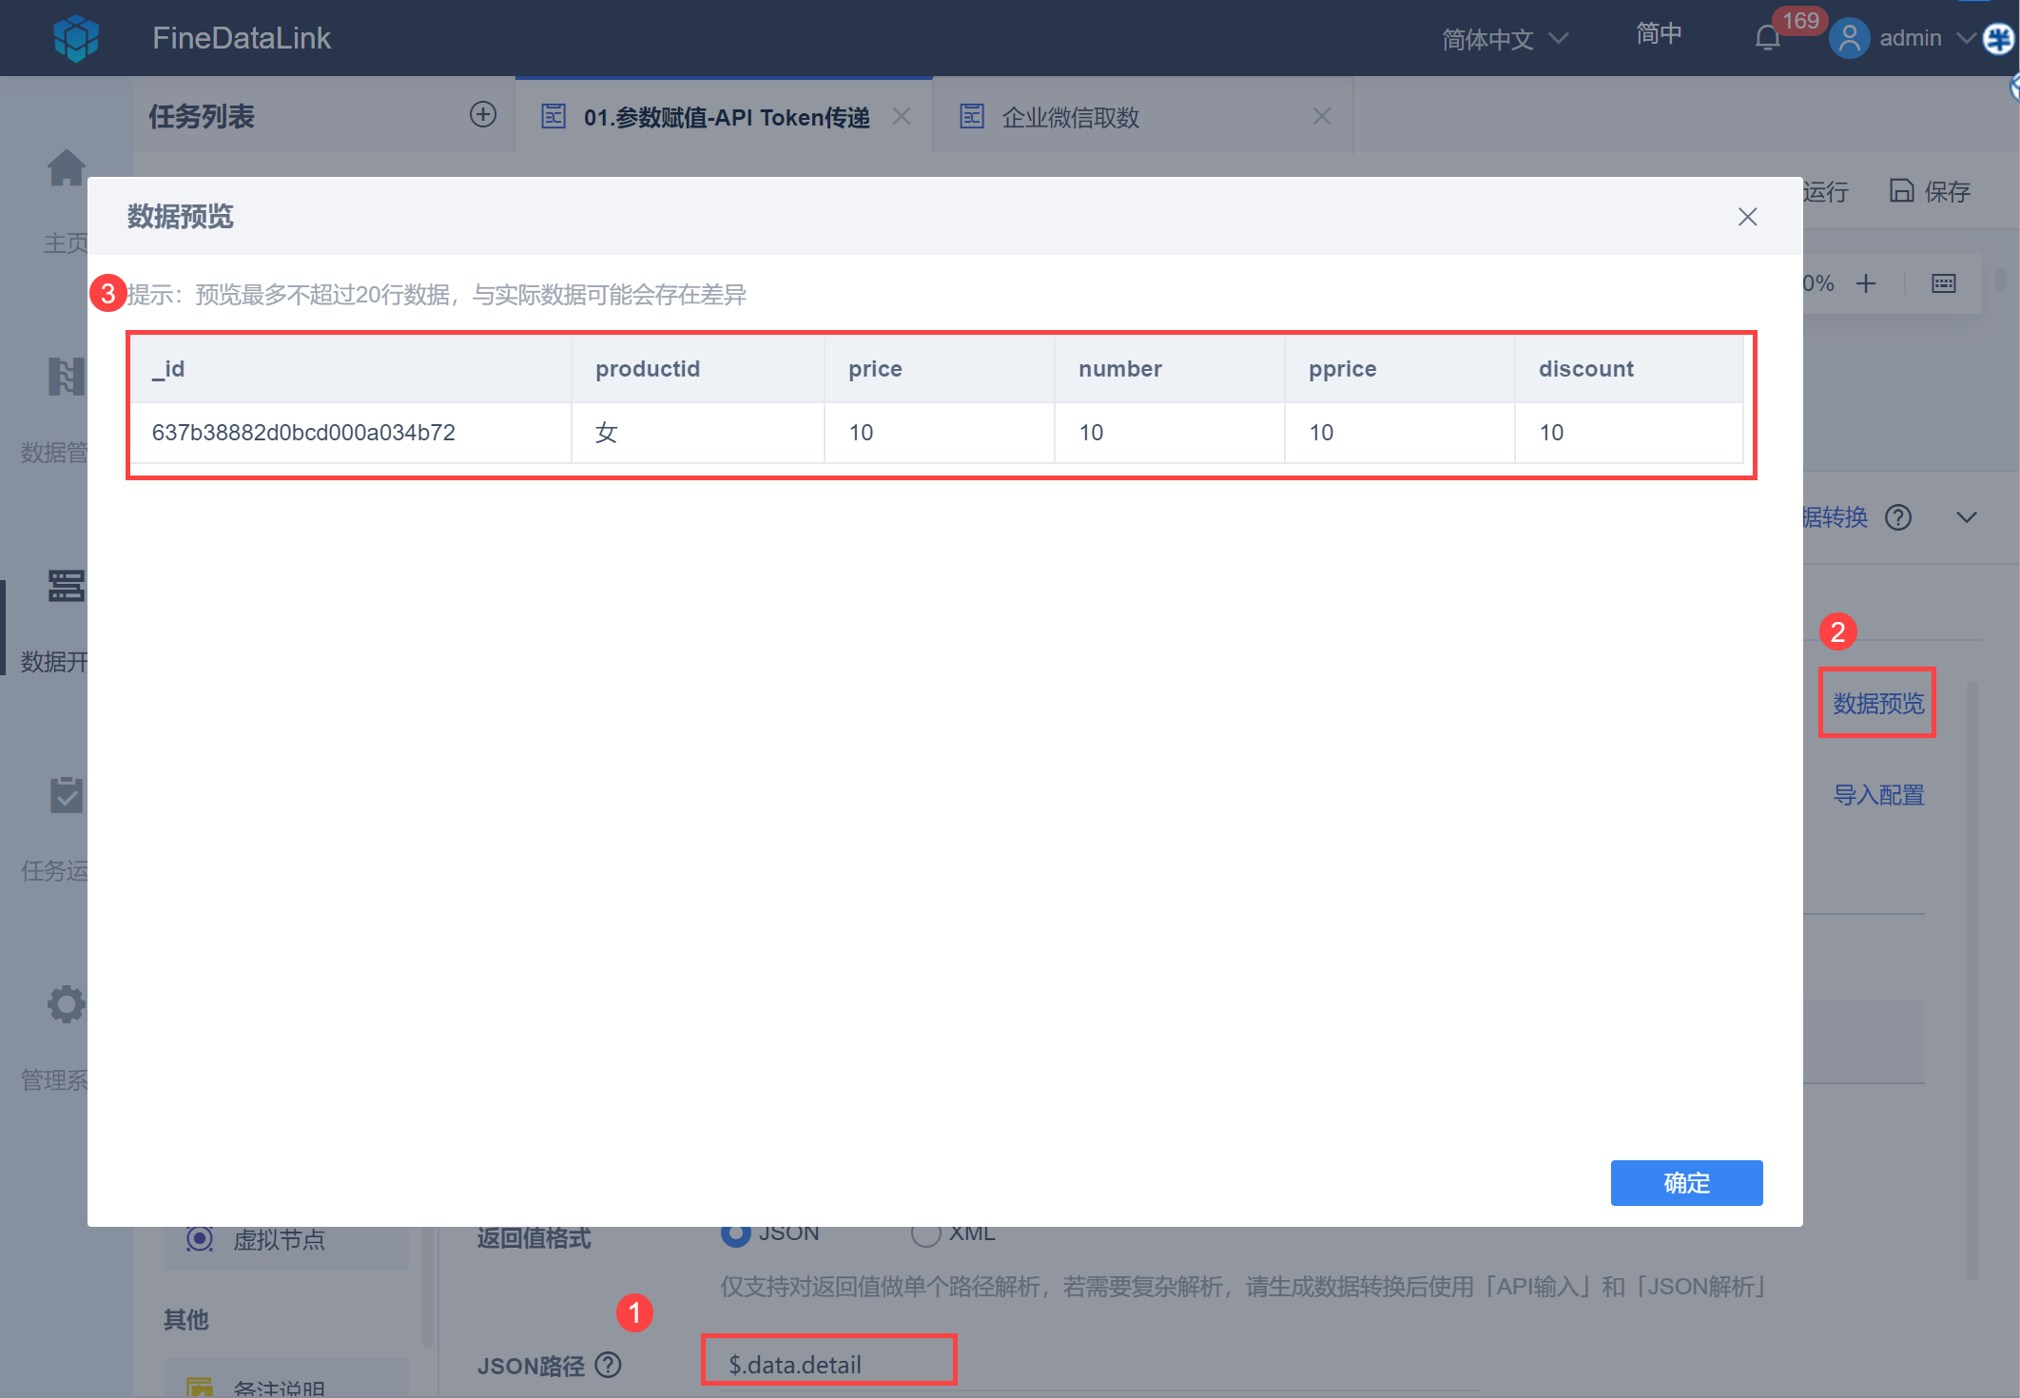Image resolution: width=2020 pixels, height=1398 pixels.
Task: Click the keyboard icon in the canvas toolbar
Action: pyautogui.click(x=1943, y=283)
